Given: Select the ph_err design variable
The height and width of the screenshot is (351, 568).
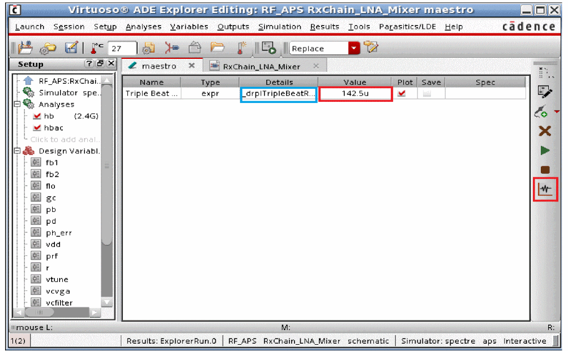Looking at the screenshot, I should coord(59,233).
